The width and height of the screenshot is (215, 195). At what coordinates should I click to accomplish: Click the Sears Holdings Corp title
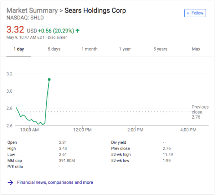[x=95, y=10]
